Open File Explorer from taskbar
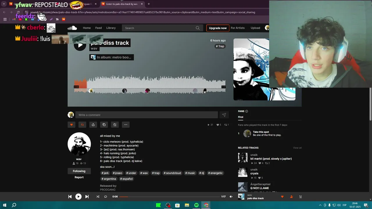This screenshot has height=209, width=372. (187, 205)
